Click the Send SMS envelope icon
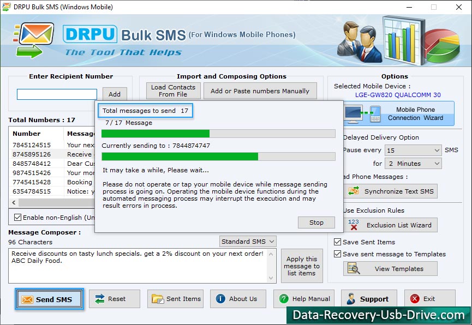472x325 pixels. pos(27,299)
